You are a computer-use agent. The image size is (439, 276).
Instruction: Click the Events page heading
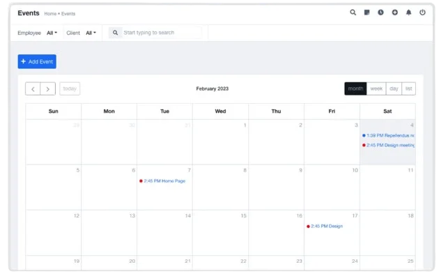tap(29, 13)
